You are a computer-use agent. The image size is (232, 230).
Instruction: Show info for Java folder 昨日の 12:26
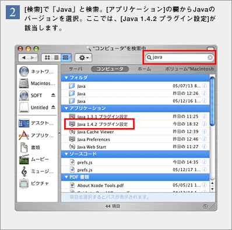204,93
